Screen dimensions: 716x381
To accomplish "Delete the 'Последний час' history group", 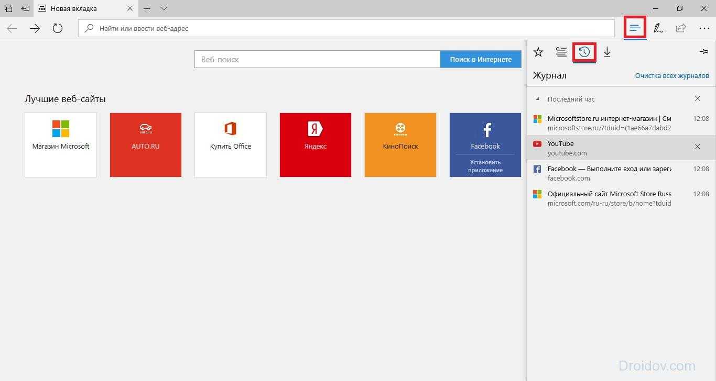I will [698, 99].
